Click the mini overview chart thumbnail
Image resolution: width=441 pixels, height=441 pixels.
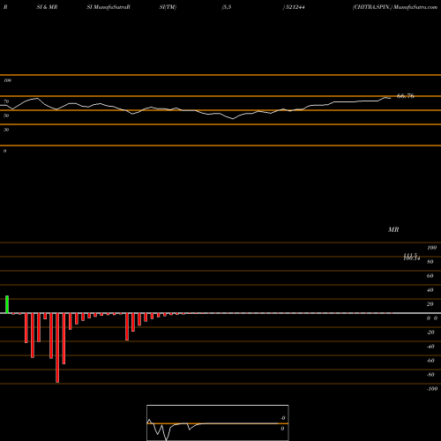click(218, 422)
